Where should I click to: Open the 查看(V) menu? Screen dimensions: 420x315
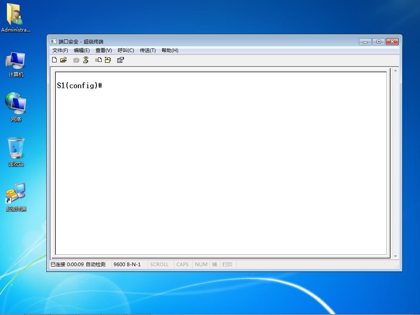click(104, 50)
